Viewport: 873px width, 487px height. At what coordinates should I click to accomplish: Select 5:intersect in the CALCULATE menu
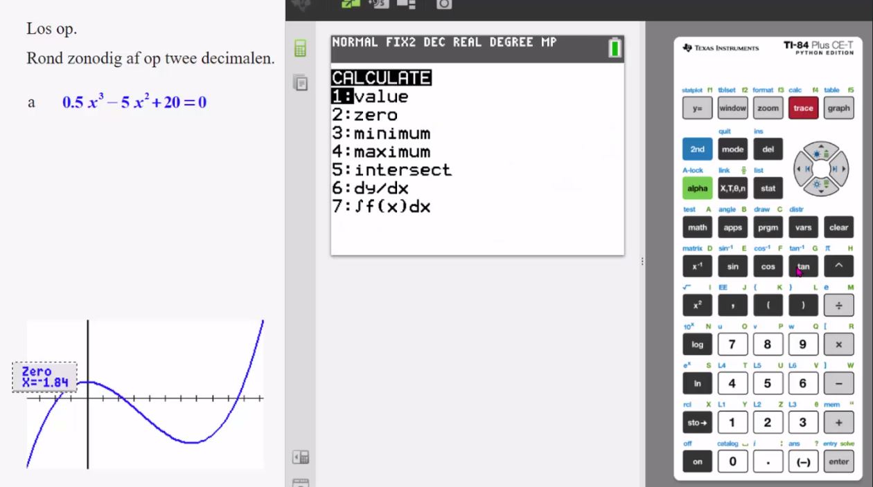[391, 169]
